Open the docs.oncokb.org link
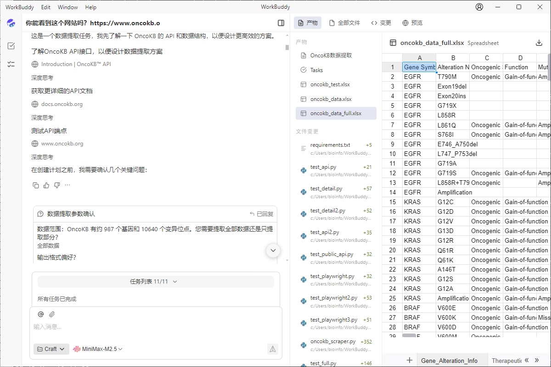The height and width of the screenshot is (367, 551). 62,104
